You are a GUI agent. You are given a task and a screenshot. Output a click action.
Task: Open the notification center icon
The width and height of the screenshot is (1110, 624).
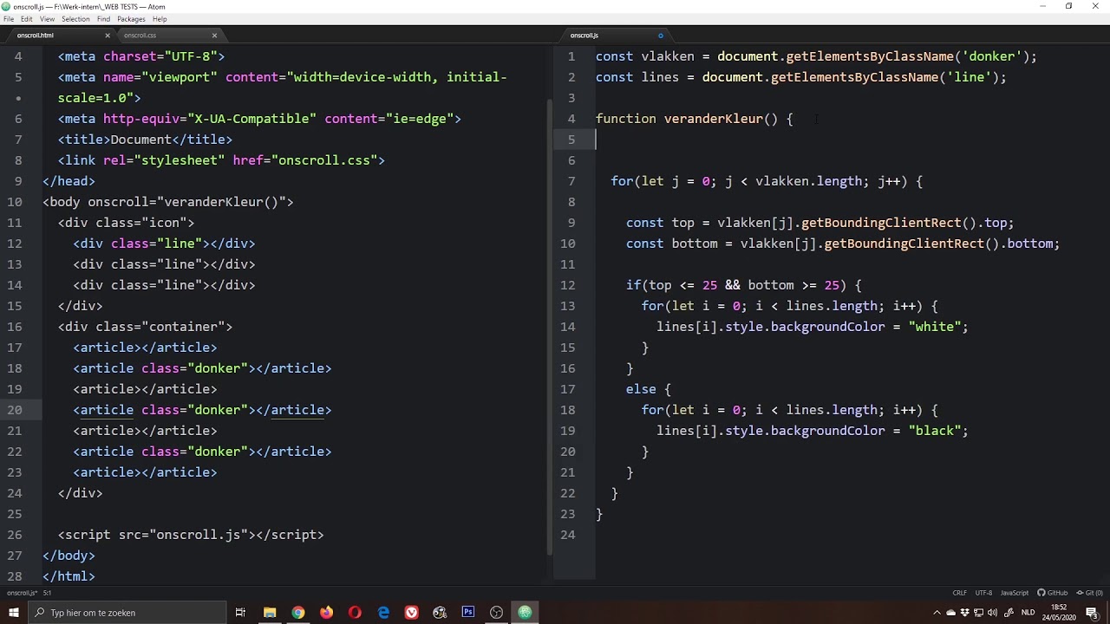[1092, 613]
